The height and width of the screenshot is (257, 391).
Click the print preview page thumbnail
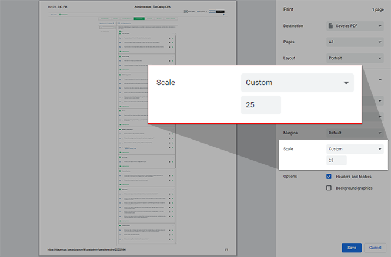[x=138, y=128]
